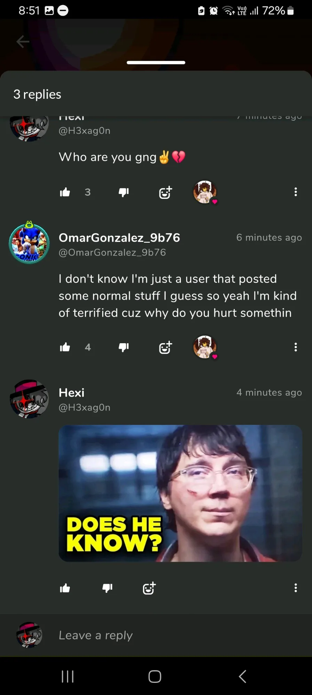Add emoji reaction to Hexi's GIF reply
The height and width of the screenshot is (695, 312).
click(x=149, y=588)
